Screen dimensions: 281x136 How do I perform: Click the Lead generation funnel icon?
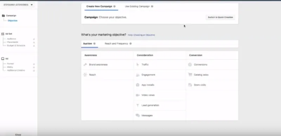coord(138,106)
